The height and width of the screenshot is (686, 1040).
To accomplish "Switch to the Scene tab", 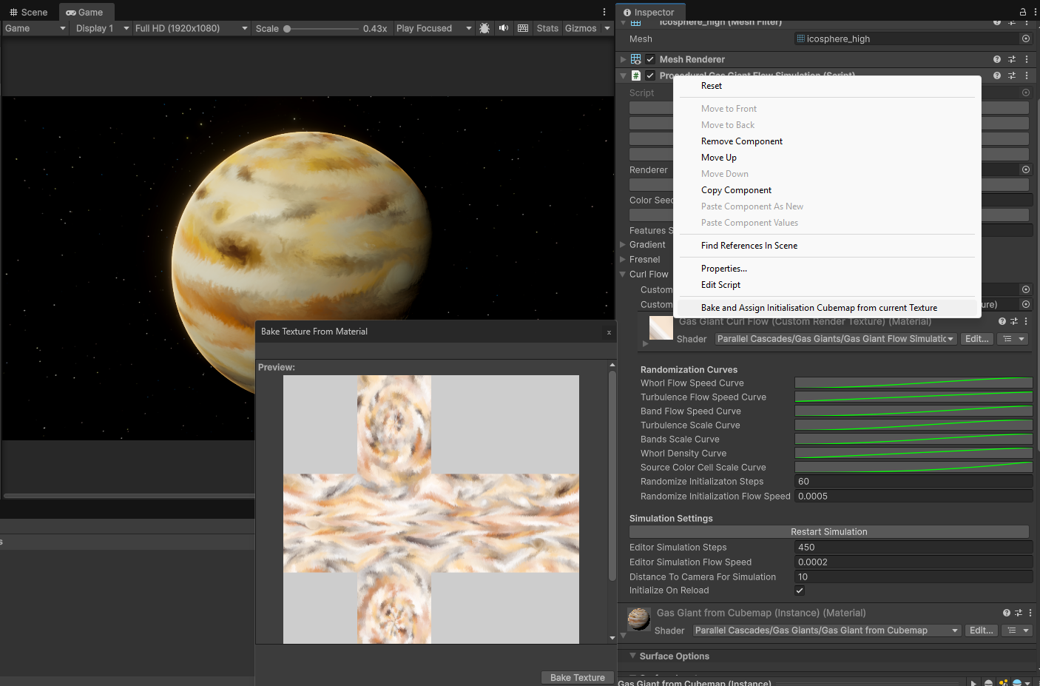I will coord(29,12).
